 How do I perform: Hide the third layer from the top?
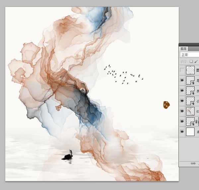point(182,91)
